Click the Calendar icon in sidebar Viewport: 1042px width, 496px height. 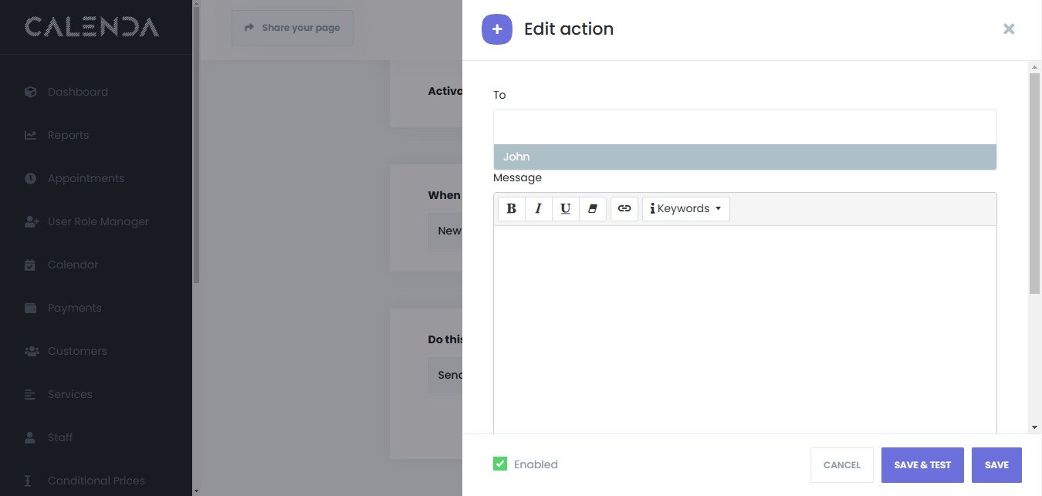point(31,265)
